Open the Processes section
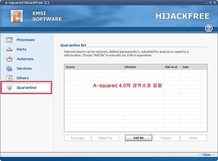Image resolution: width=218 pixels, height=161 pixels. (25, 40)
